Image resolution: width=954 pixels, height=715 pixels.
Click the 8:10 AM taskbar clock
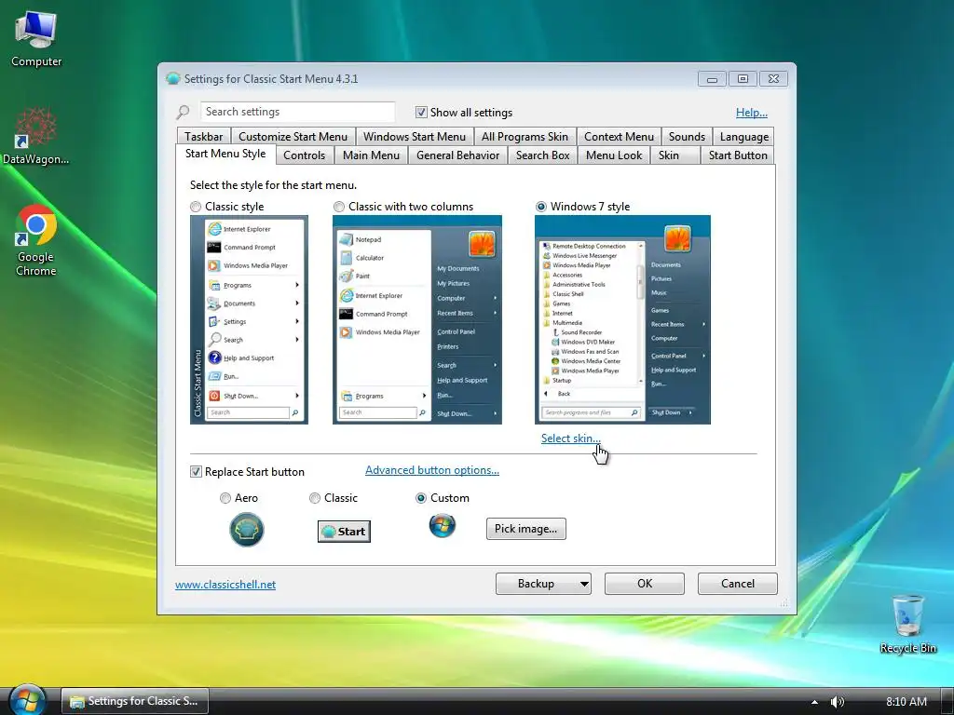[906, 702]
